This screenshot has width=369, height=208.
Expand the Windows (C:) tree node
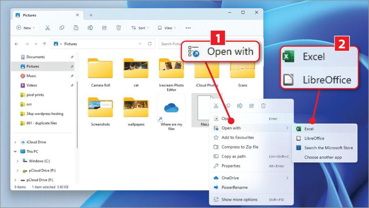[x=18, y=161]
